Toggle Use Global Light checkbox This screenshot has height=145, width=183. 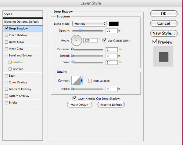tap(104, 40)
